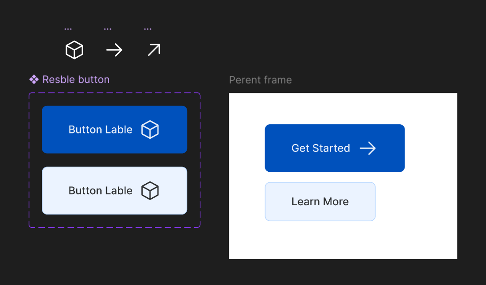Select the white cube icon component
The width and height of the screenshot is (486, 285).
(74, 50)
